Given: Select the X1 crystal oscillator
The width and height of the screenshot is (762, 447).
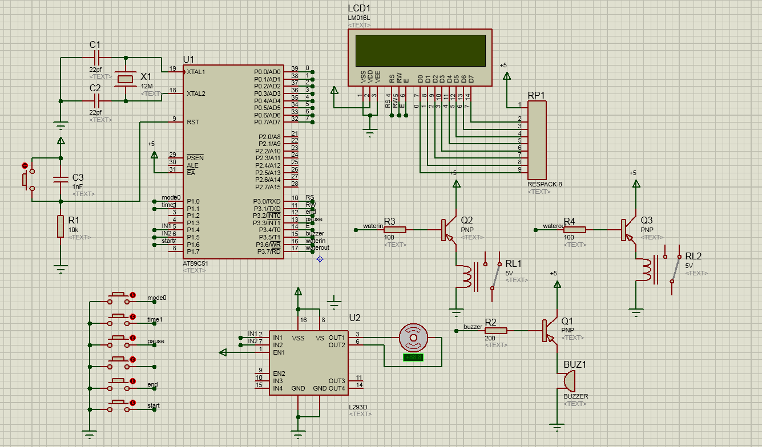Looking at the screenshot, I should tap(126, 79).
